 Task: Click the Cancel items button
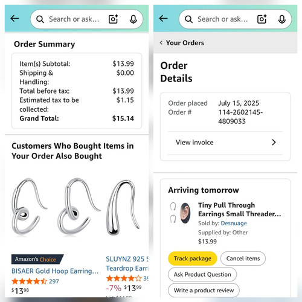(243, 259)
